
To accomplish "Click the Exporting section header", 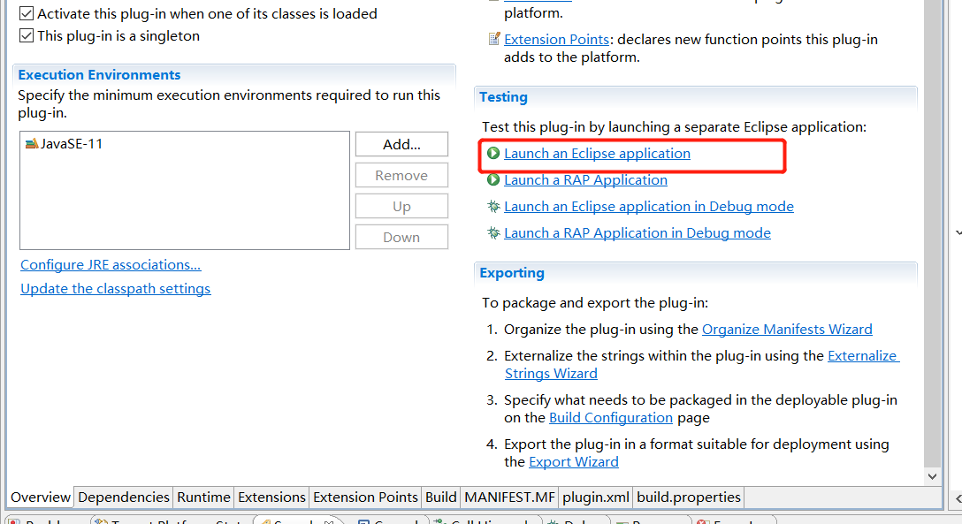I will pyautogui.click(x=512, y=273).
